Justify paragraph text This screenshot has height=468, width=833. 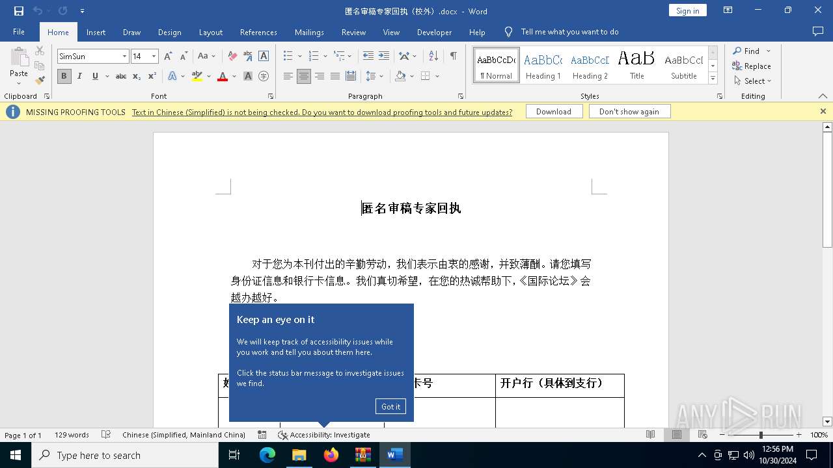335,76
